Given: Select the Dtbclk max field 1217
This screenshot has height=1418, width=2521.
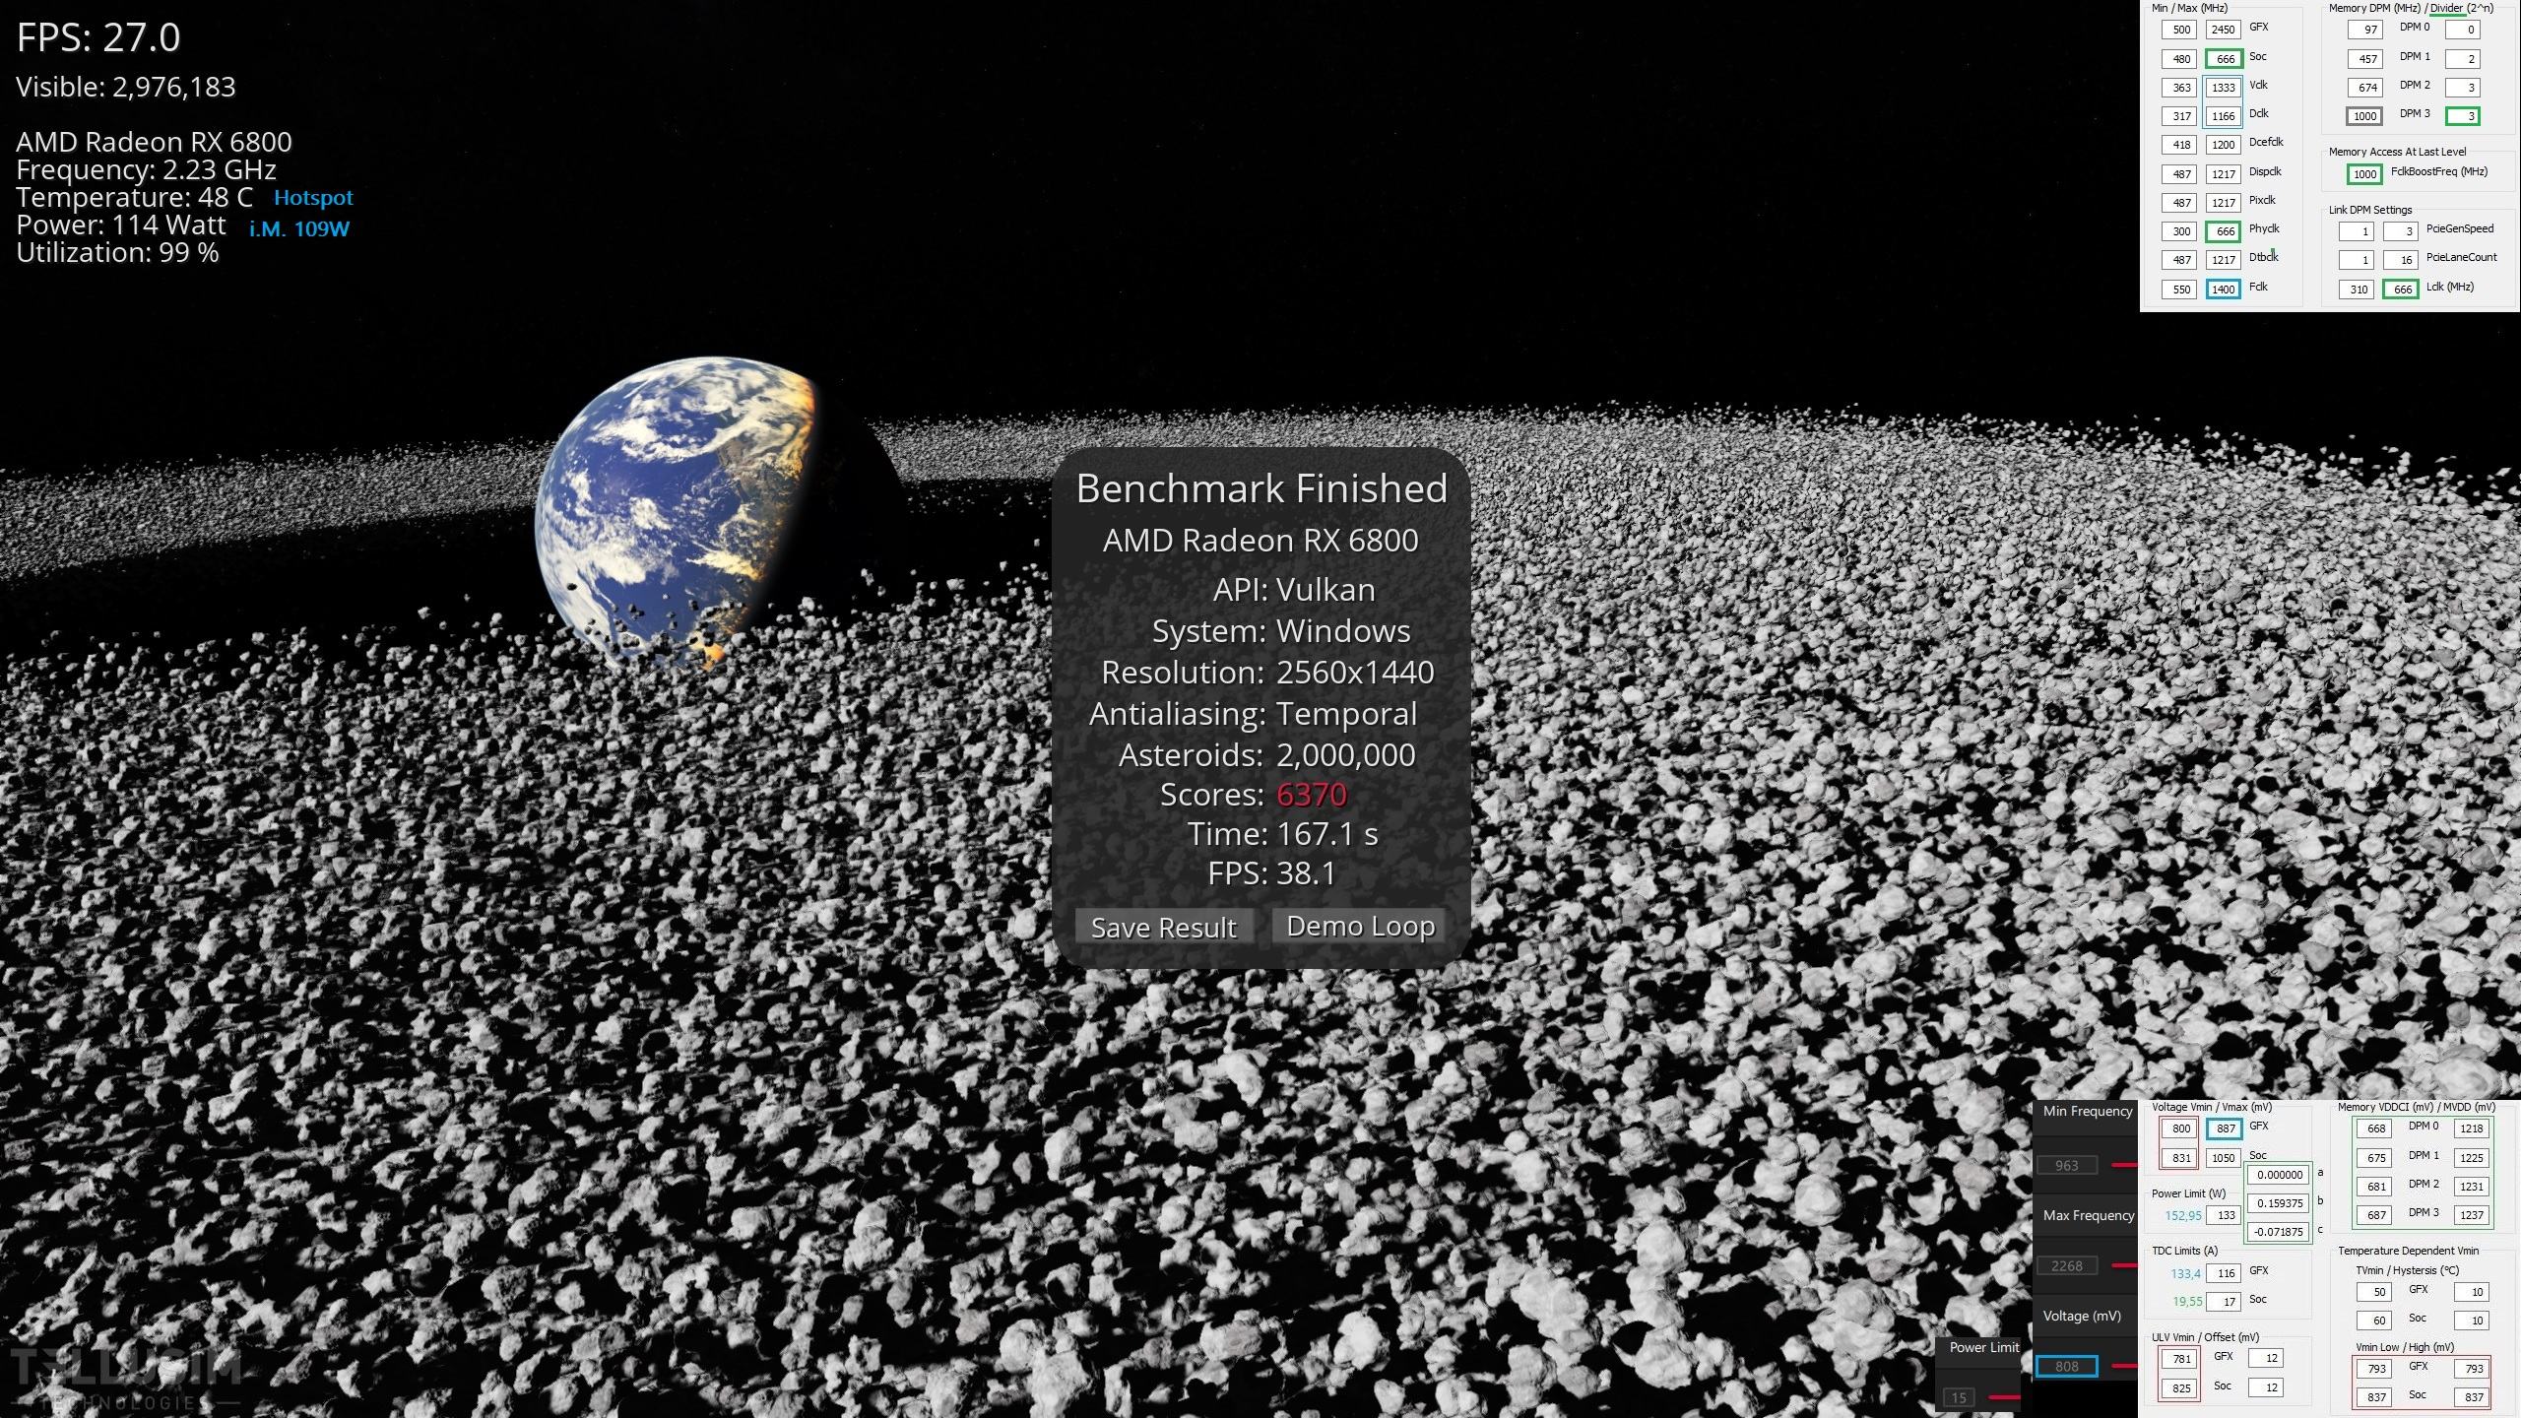Looking at the screenshot, I should tap(2224, 259).
